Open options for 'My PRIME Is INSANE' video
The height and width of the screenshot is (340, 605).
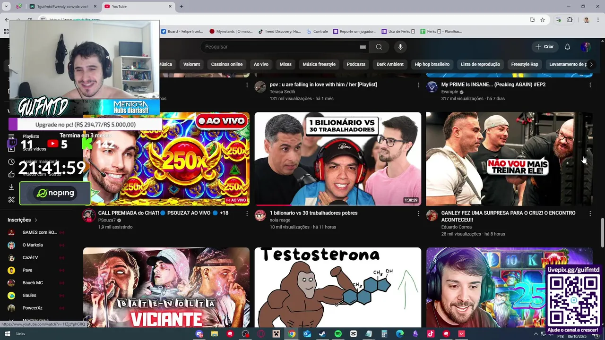590,85
